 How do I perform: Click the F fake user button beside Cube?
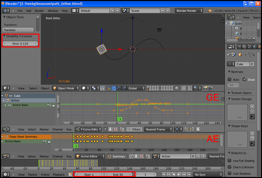[x=252, y=64]
